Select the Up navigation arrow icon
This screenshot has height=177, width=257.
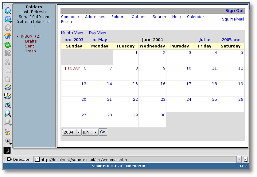(x=8, y=11)
